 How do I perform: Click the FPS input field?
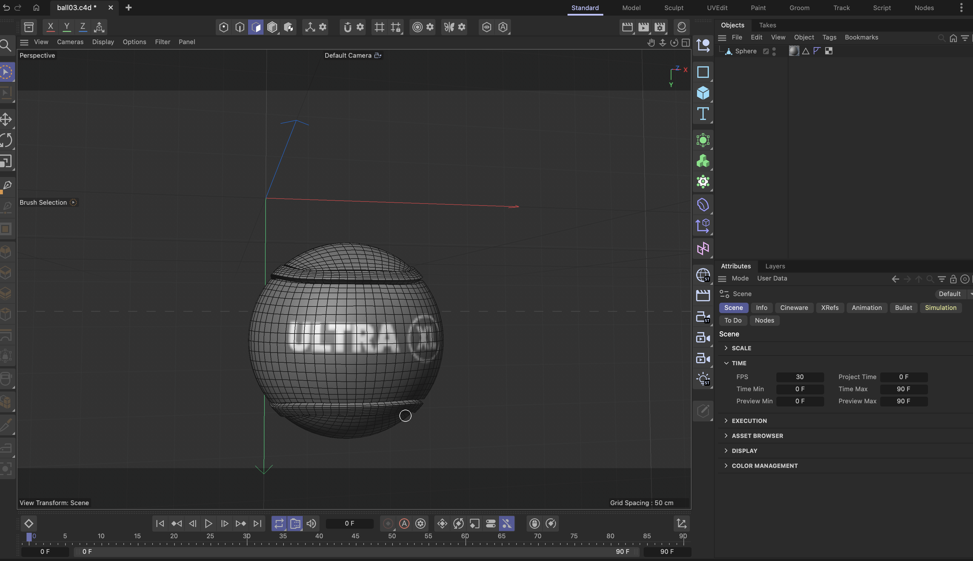pos(800,377)
